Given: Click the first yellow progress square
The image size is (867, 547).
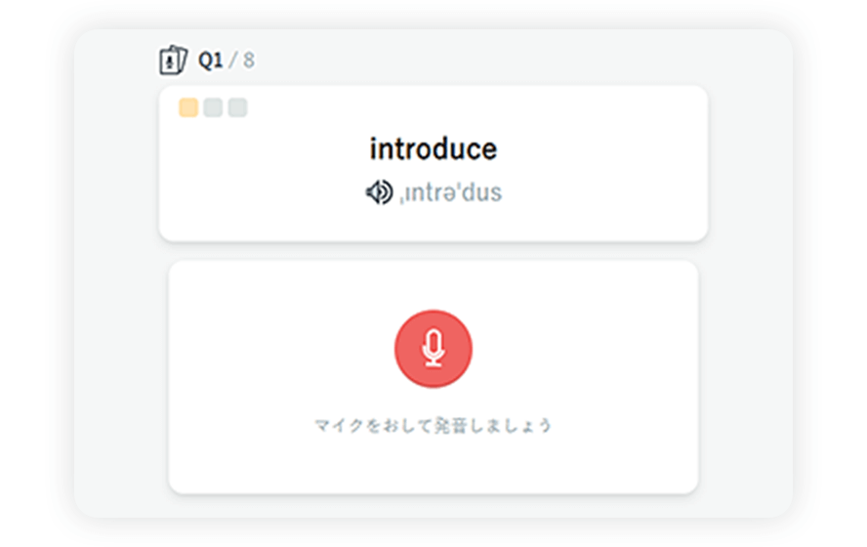Looking at the screenshot, I should click(x=188, y=107).
